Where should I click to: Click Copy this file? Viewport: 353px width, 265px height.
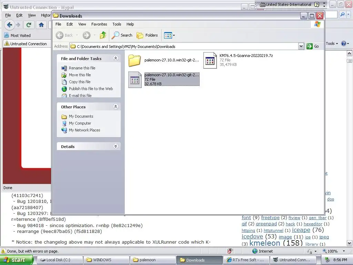coord(80,82)
